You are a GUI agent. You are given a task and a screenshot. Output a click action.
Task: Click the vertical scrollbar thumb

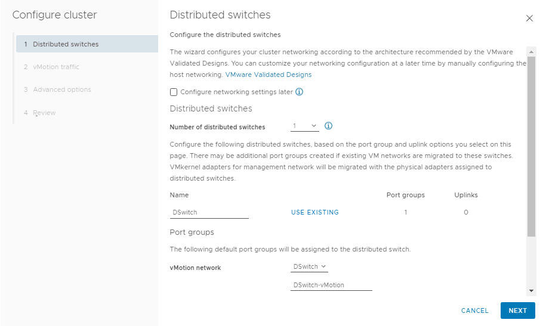click(x=531, y=146)
